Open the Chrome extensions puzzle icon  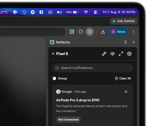pyautogui.click(x=81, y=32)
